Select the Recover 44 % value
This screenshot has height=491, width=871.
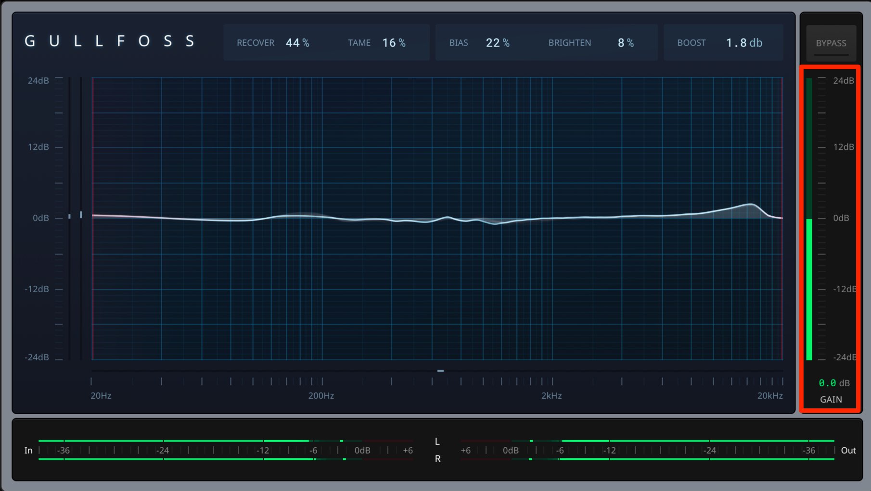297,43
